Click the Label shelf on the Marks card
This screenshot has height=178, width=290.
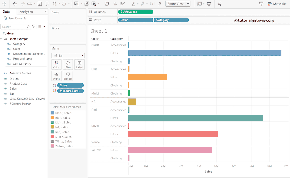click(x=79, y=65)
